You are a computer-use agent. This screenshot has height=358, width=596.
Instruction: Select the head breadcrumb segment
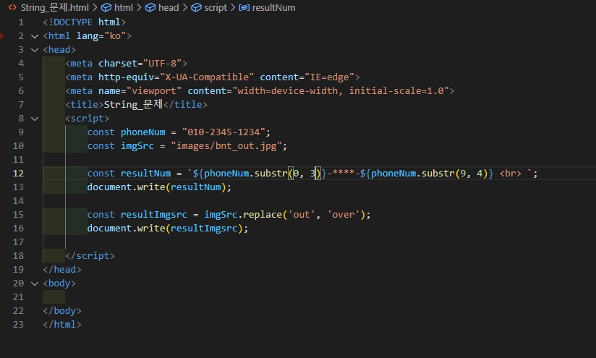[x=169, y=8]
